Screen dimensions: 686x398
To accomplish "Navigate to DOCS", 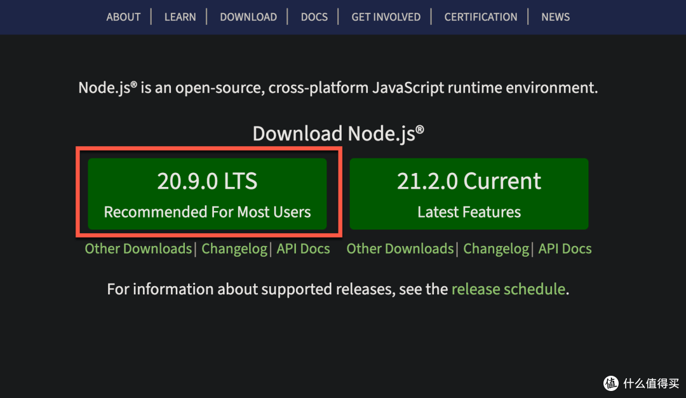I will coord(314,17).
